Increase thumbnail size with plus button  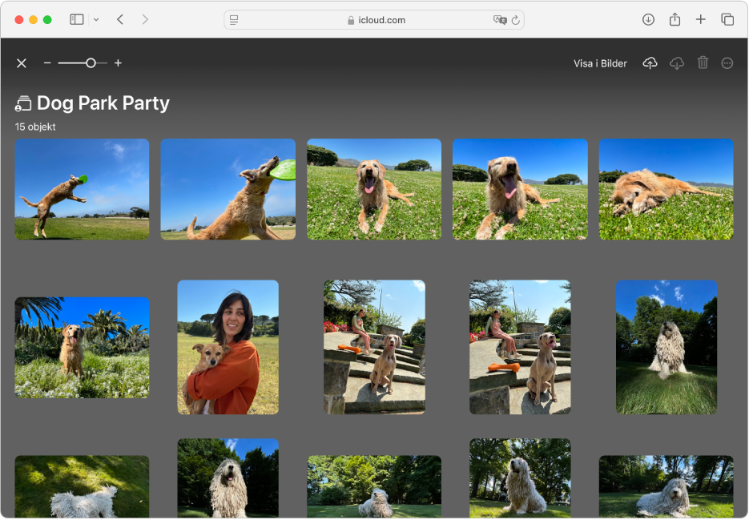(118, 63)
